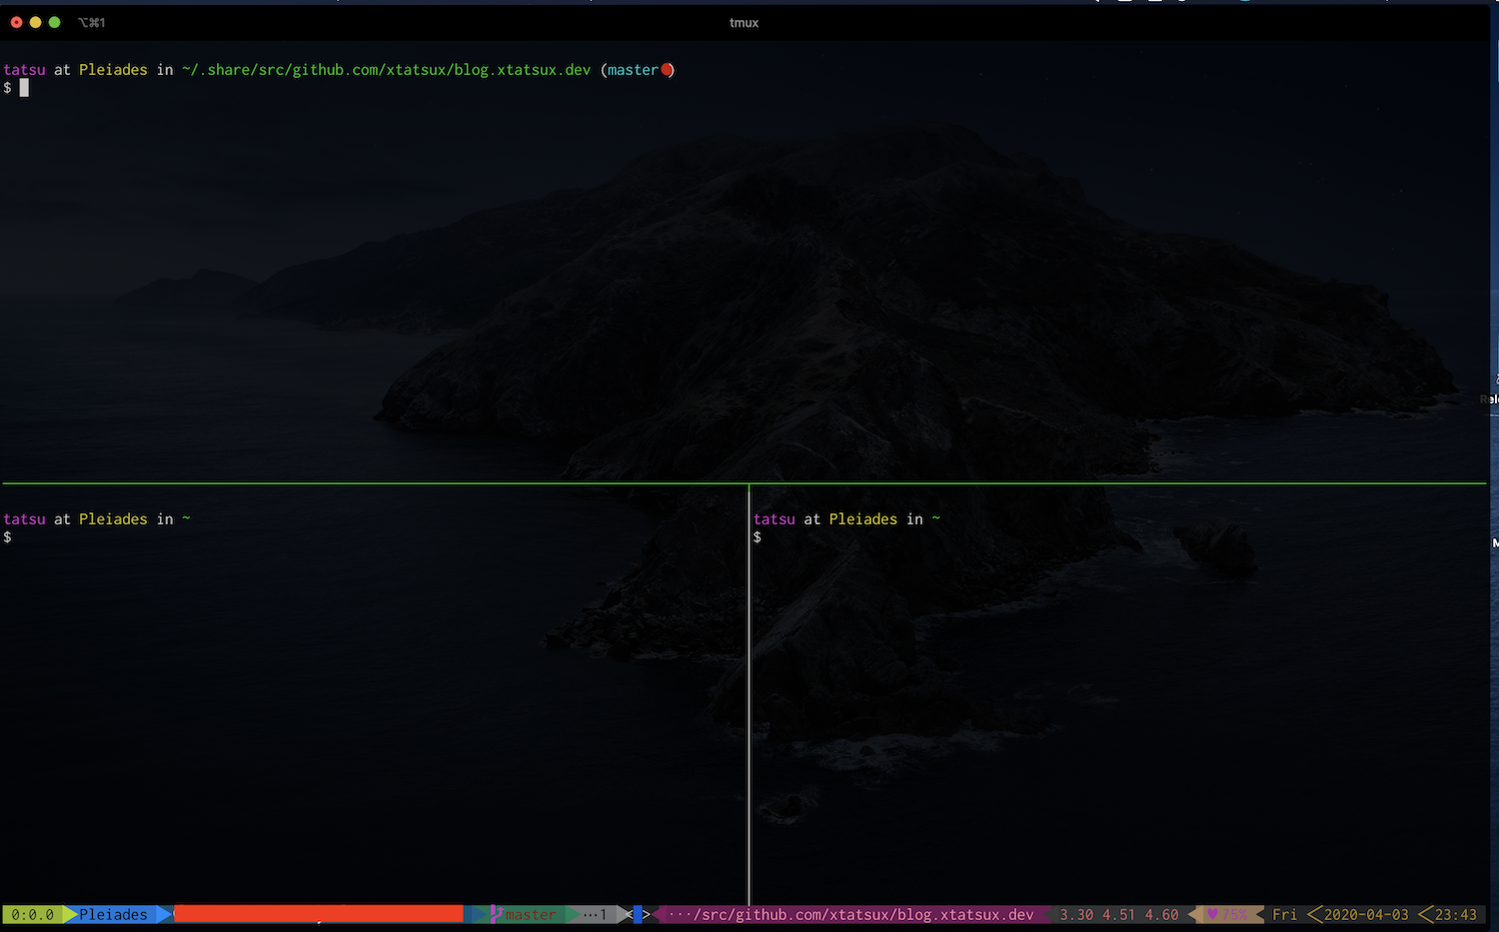This screenshot has width=1499, height=932.
Task: Click the green zoom window button
Action: click(54, 22)
